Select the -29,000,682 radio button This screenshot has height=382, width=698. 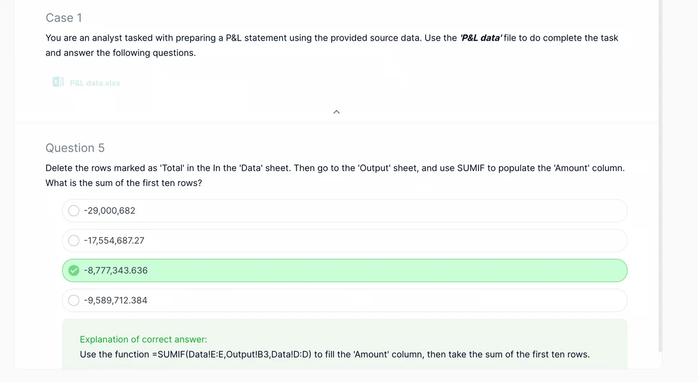(74, 211)
